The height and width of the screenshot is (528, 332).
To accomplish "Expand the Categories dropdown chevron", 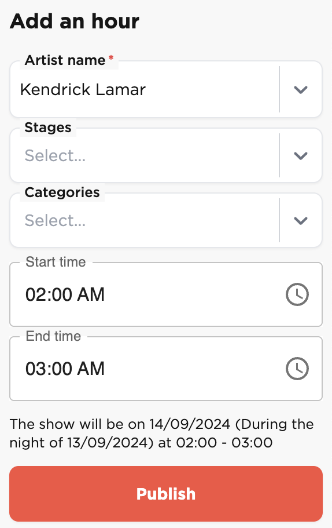I will tap(300, 221).
